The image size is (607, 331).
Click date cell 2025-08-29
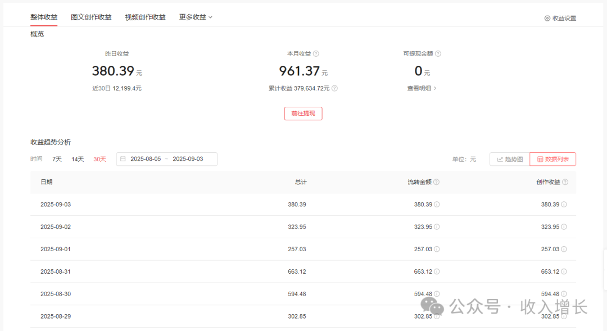coord(56,317)
